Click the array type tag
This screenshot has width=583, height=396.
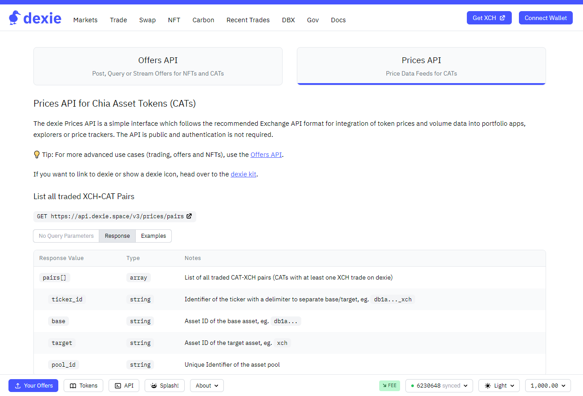(x=138, y=278)
